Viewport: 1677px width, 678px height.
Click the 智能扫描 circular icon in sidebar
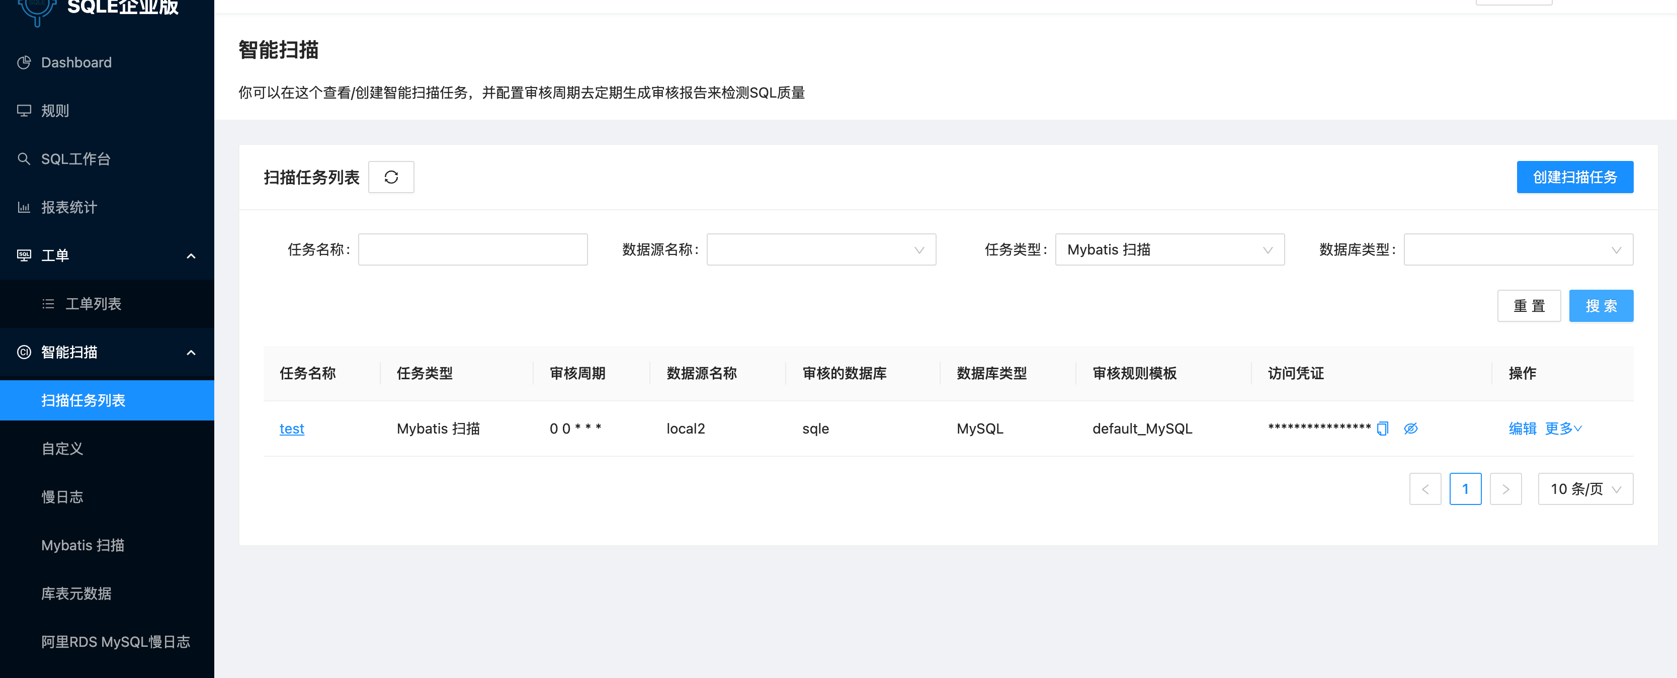pos(24,352)
